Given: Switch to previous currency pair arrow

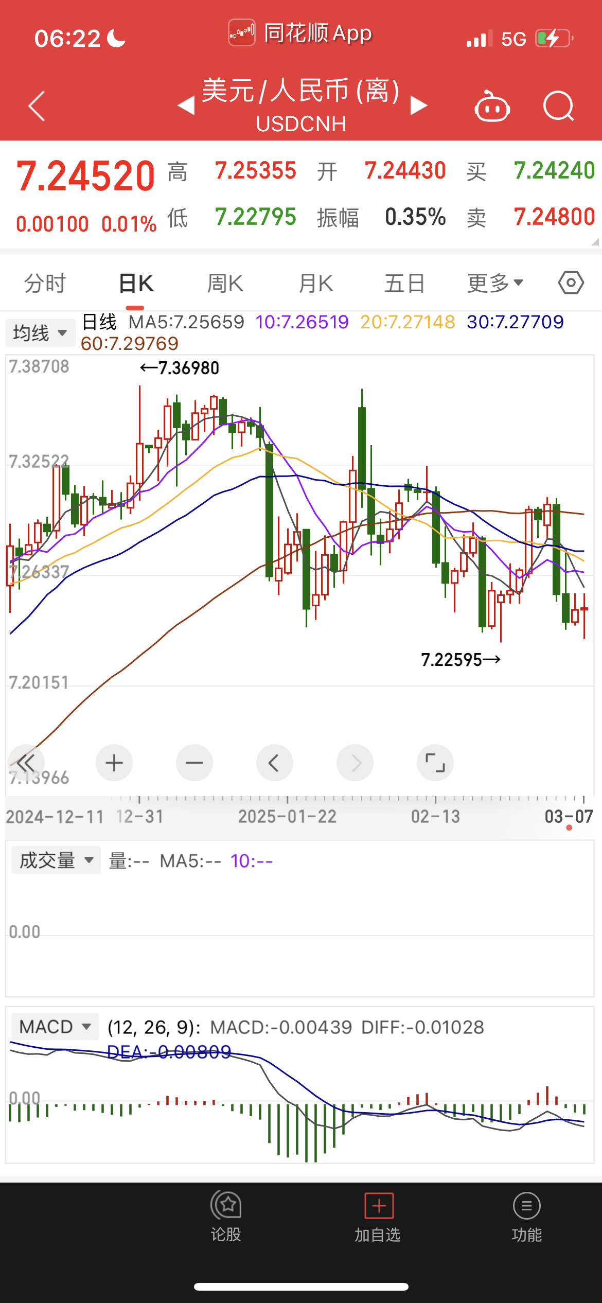Looking at the screenshot, I should (x=186, y=106).
